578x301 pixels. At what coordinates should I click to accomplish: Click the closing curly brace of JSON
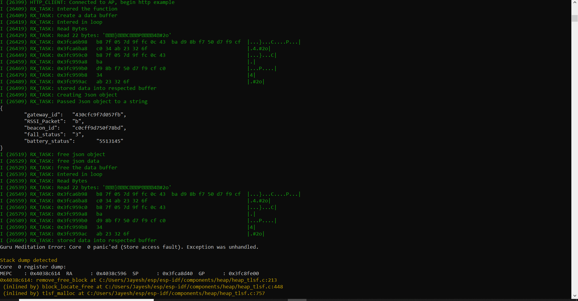click(2, 148)
